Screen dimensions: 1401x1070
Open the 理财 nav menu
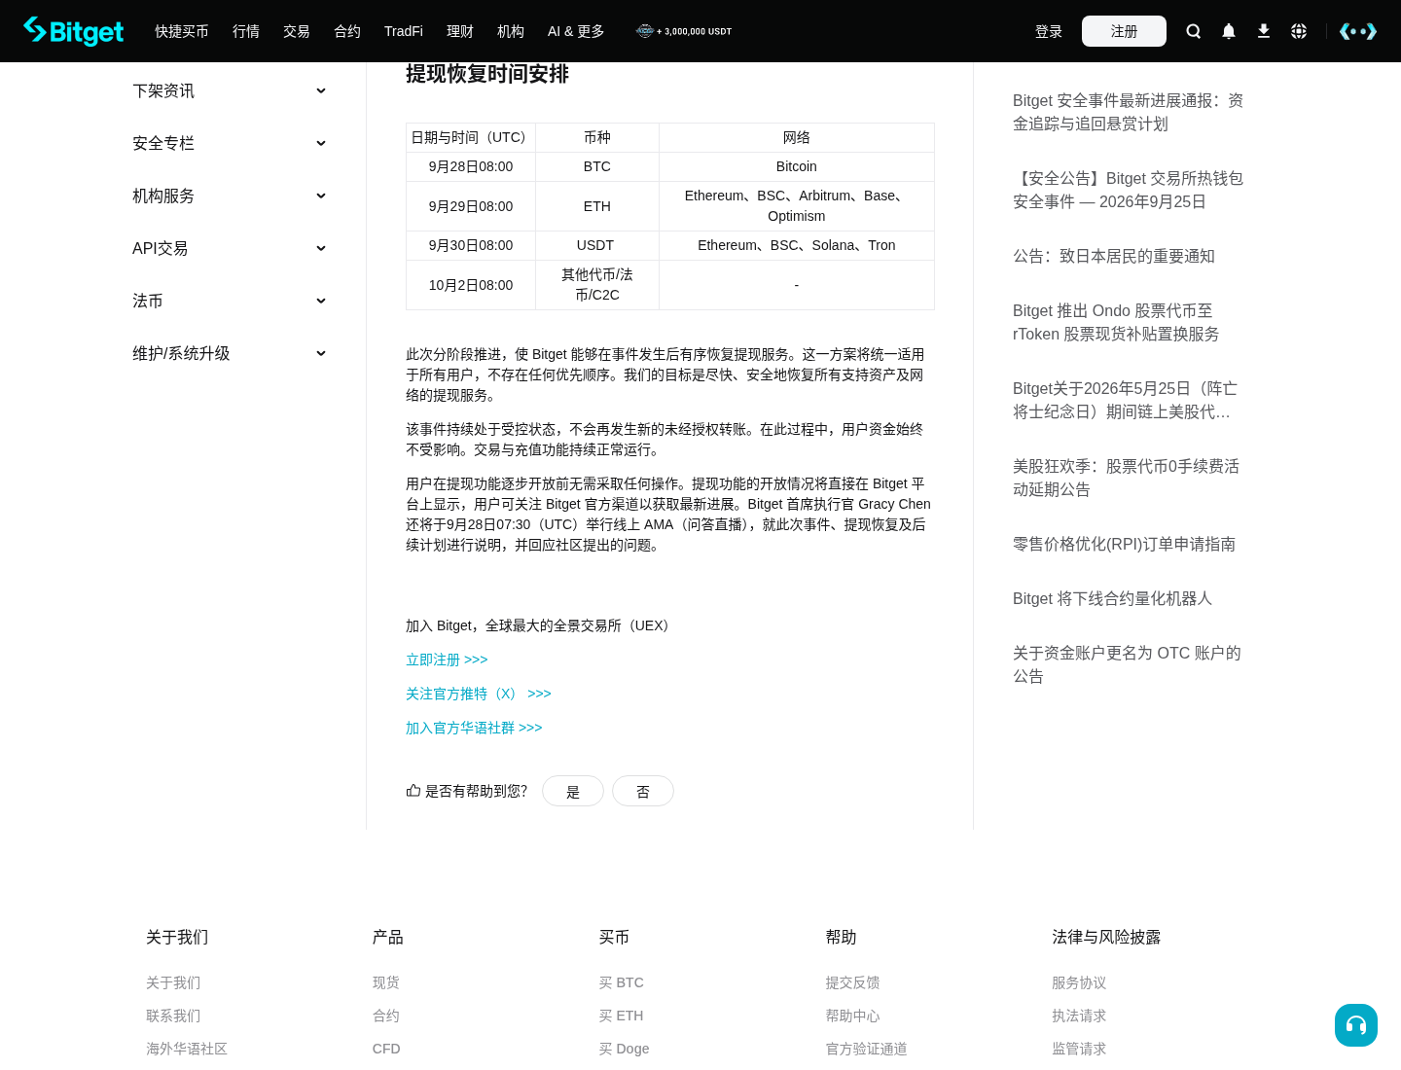click(x=460, y=31)
